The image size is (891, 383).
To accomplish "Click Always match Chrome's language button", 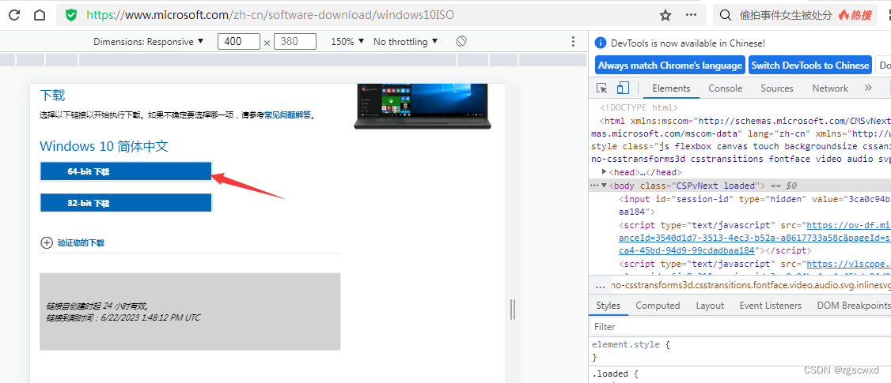I will point(670,66).
